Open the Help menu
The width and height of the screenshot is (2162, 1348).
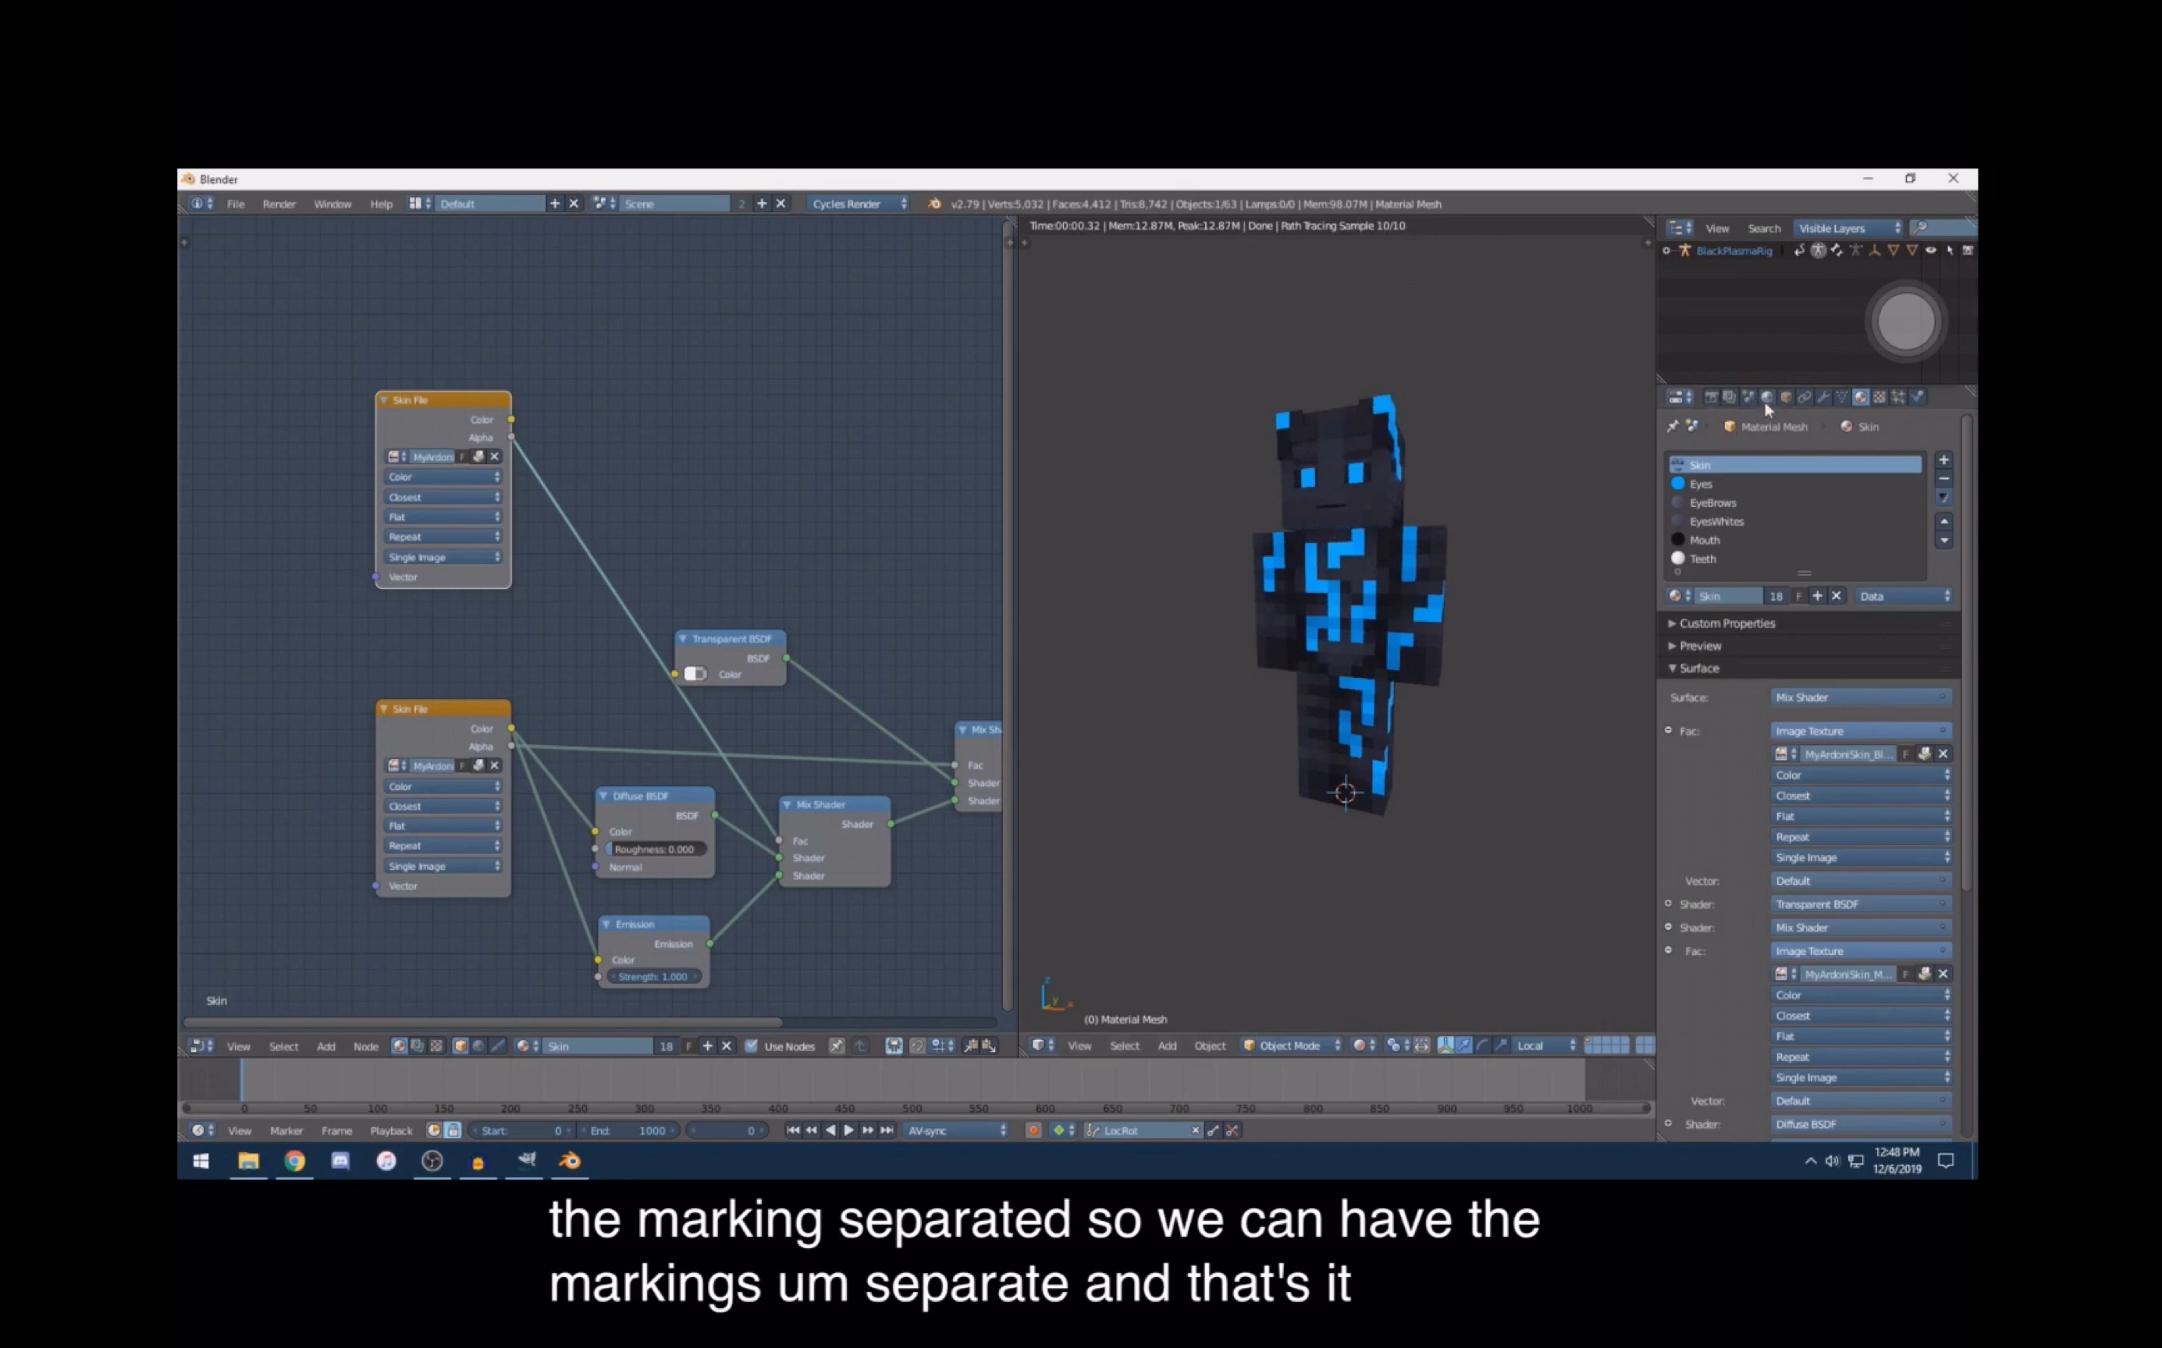pos(381,204)
